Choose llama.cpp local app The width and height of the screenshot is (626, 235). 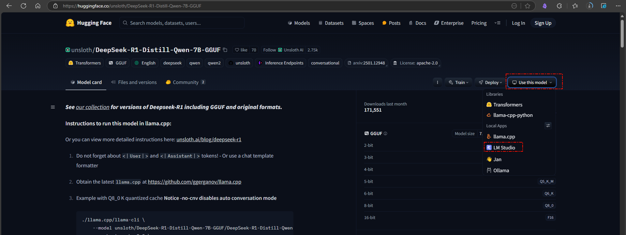pos(519,137)
